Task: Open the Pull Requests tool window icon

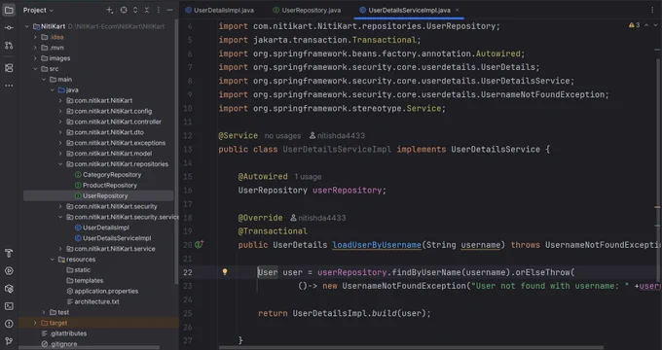Action: point(9,45)
